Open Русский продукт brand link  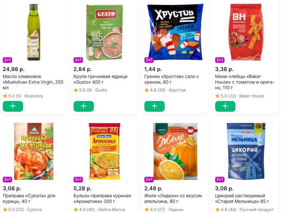257,210
